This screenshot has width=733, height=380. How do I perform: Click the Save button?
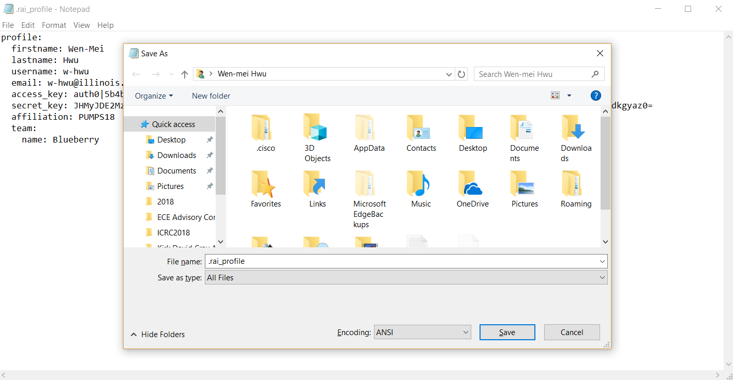pos(507,332)
